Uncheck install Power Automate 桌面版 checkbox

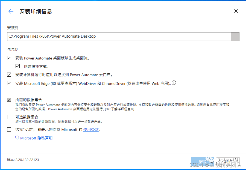(x=9, y=58)
